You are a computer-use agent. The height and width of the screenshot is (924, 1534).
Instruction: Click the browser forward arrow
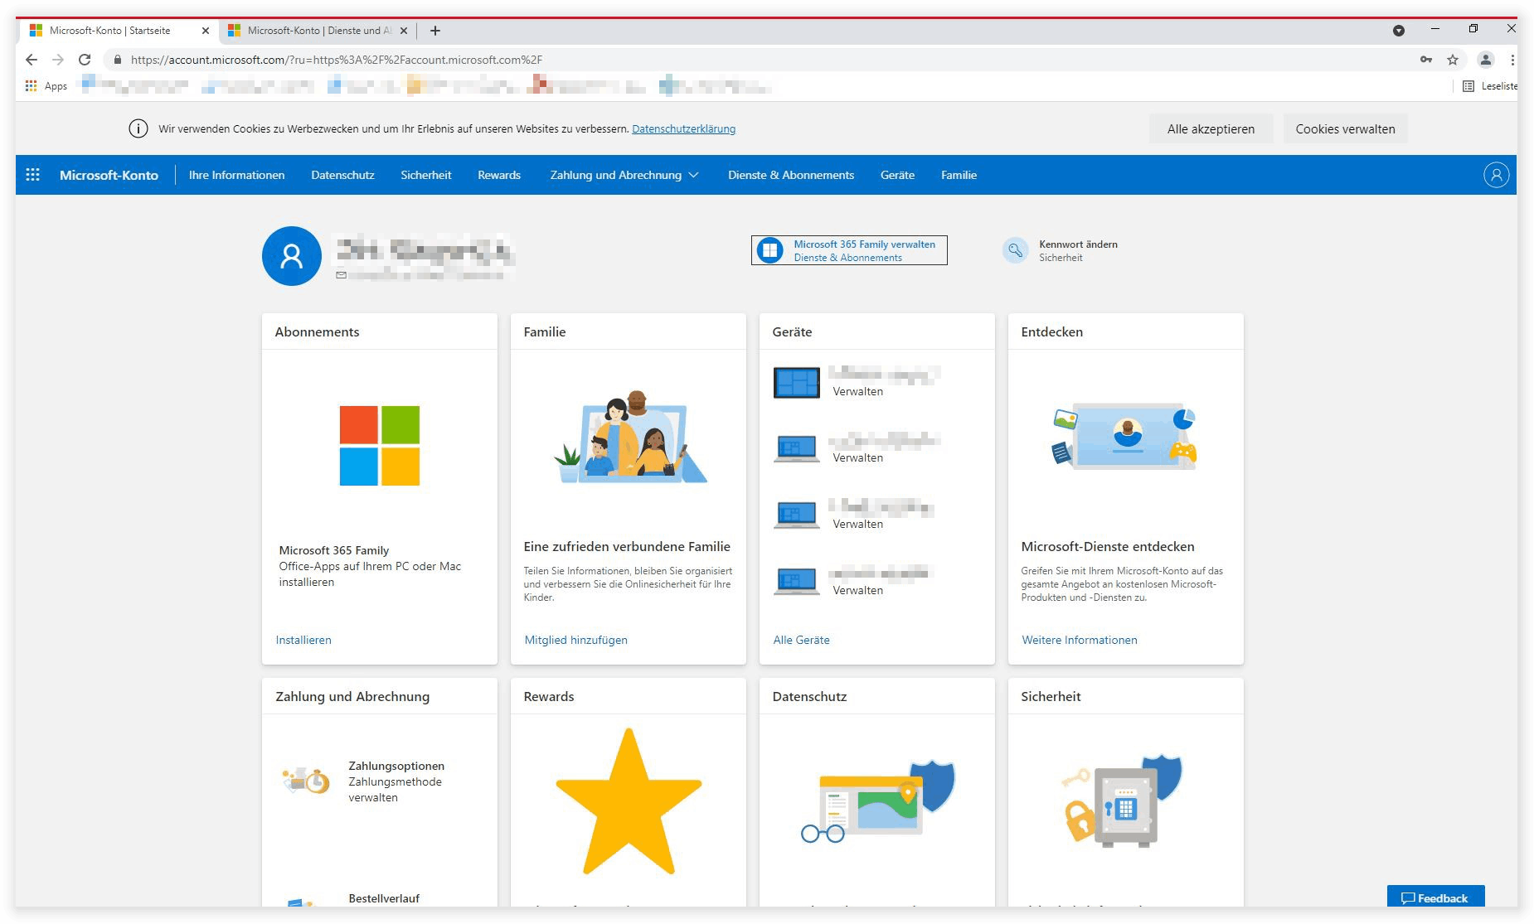click(58, 60)
